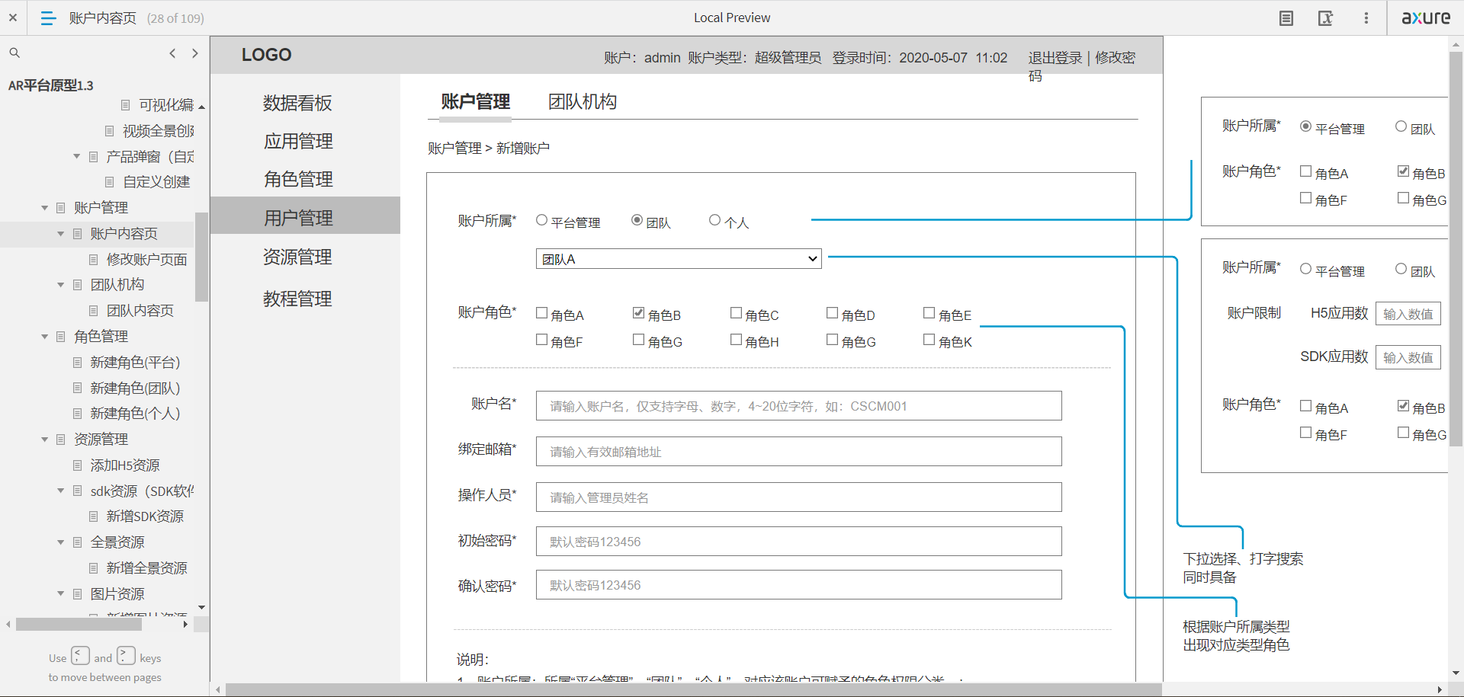The image size is (1464, 697).
Task: Collapse the sdk资源 tree node
Action: tap(60, 491)
